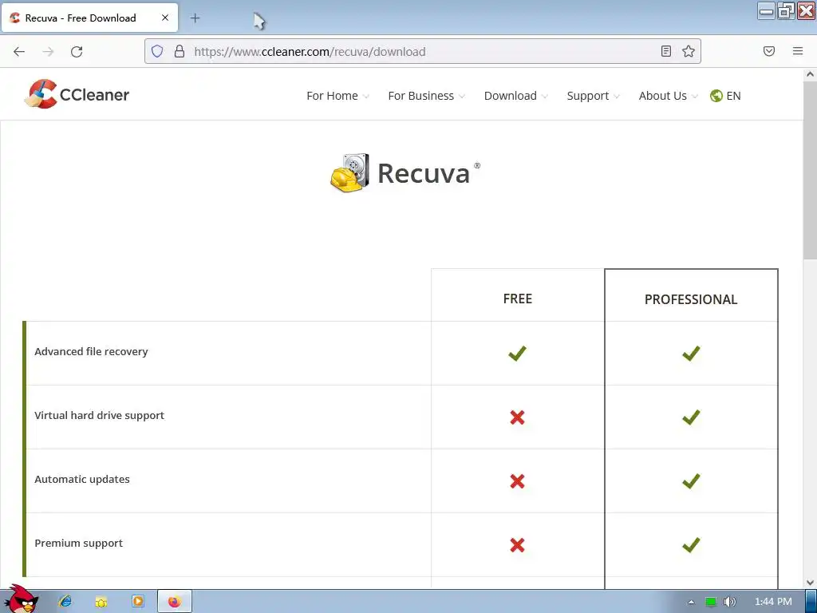Screen dimensions: 817x613
Task: Click the Premium support row label
Action: pyautogui.click(x=79, y=543)
